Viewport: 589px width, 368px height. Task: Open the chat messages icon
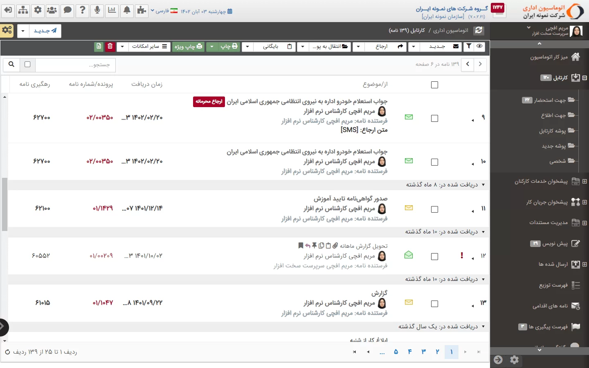[x=67, y=10]
